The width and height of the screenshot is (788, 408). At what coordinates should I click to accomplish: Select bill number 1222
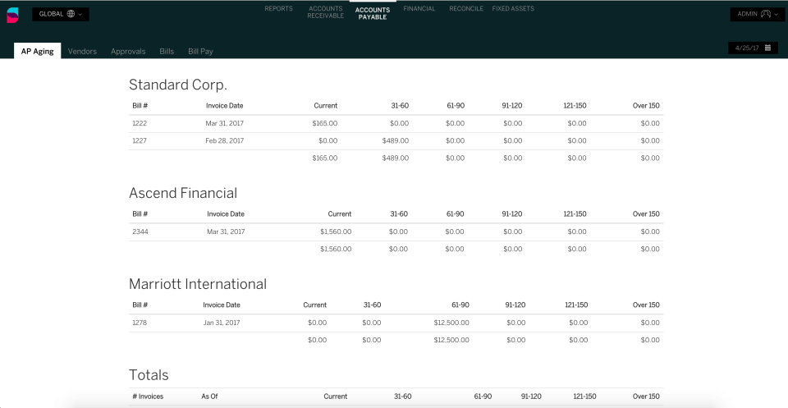(140, 123)
